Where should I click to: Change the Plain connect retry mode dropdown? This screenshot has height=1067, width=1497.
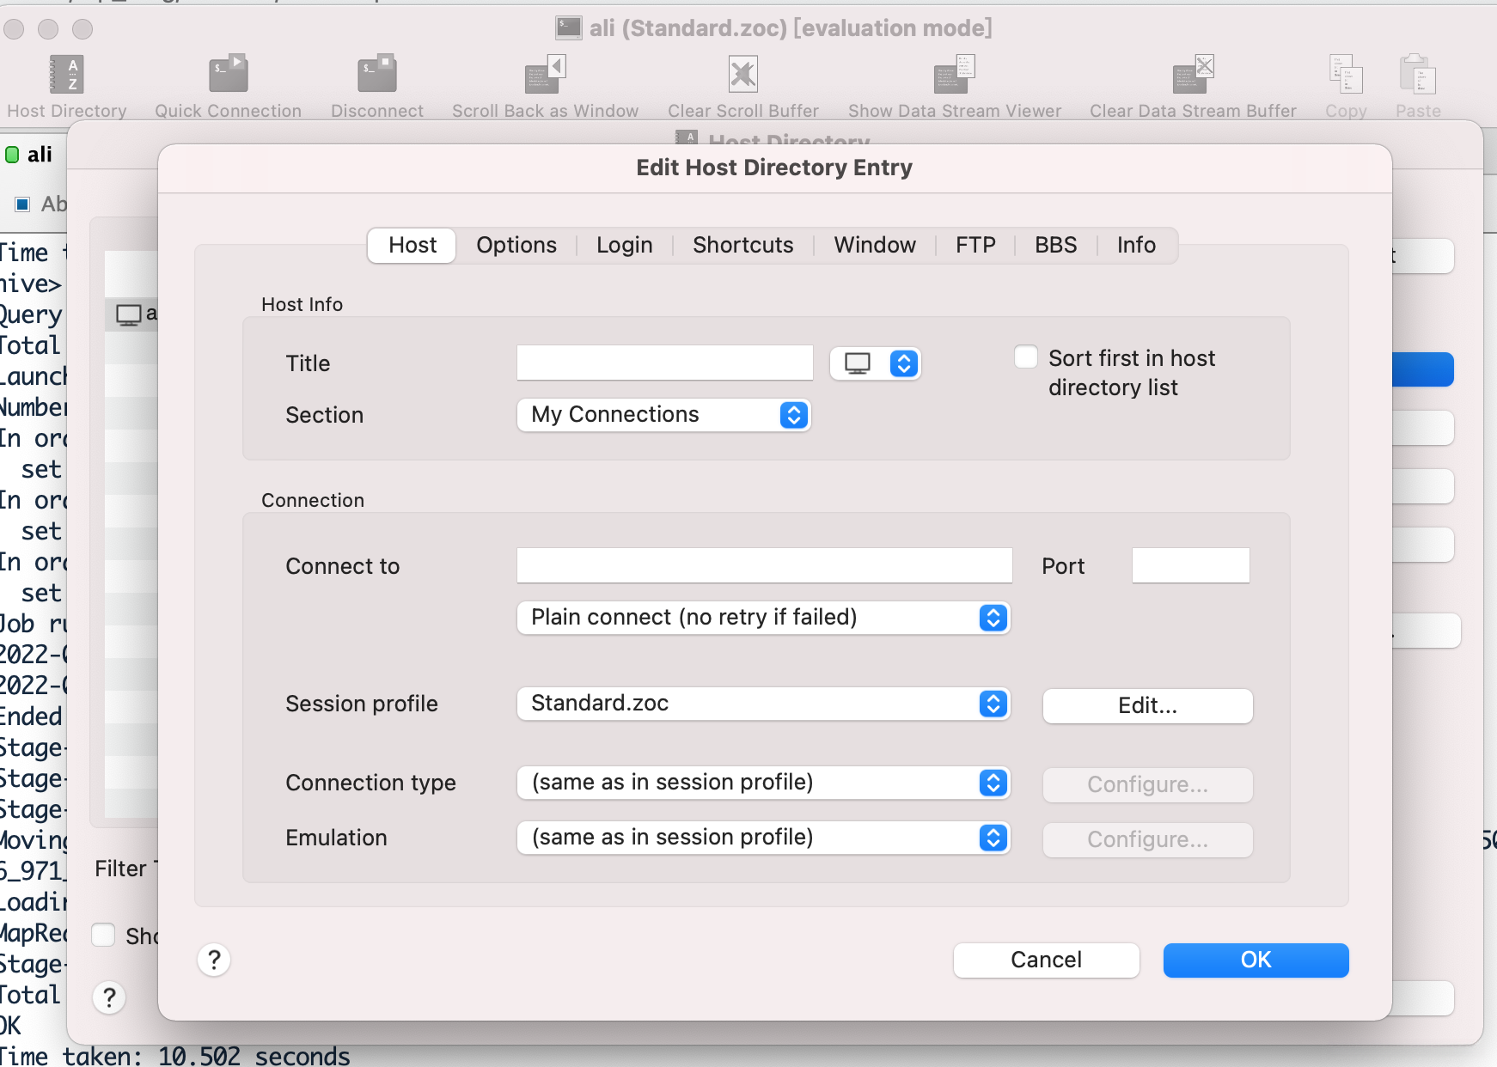(x=763, y=618)
